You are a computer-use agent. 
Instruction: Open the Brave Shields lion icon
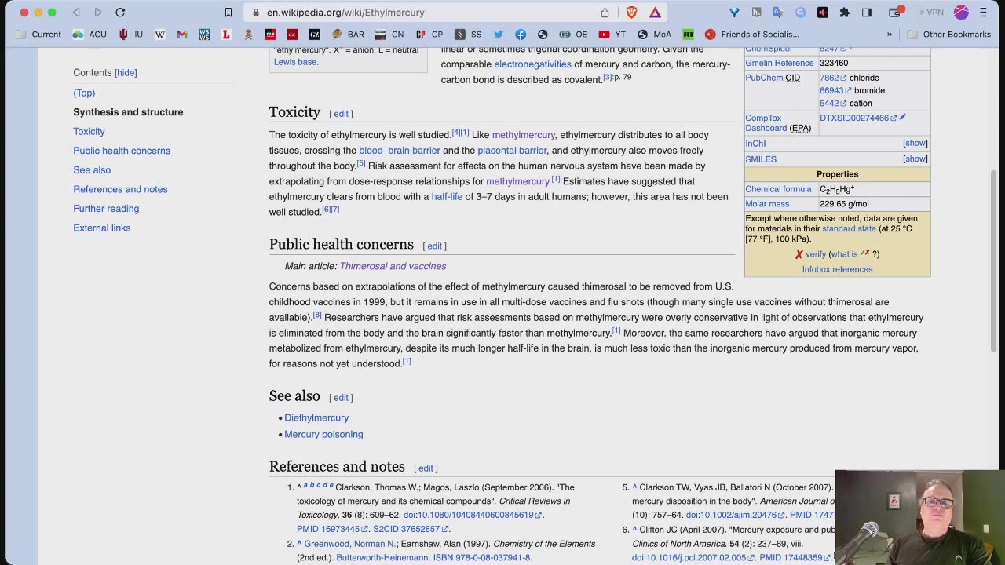tap(631, 13)
